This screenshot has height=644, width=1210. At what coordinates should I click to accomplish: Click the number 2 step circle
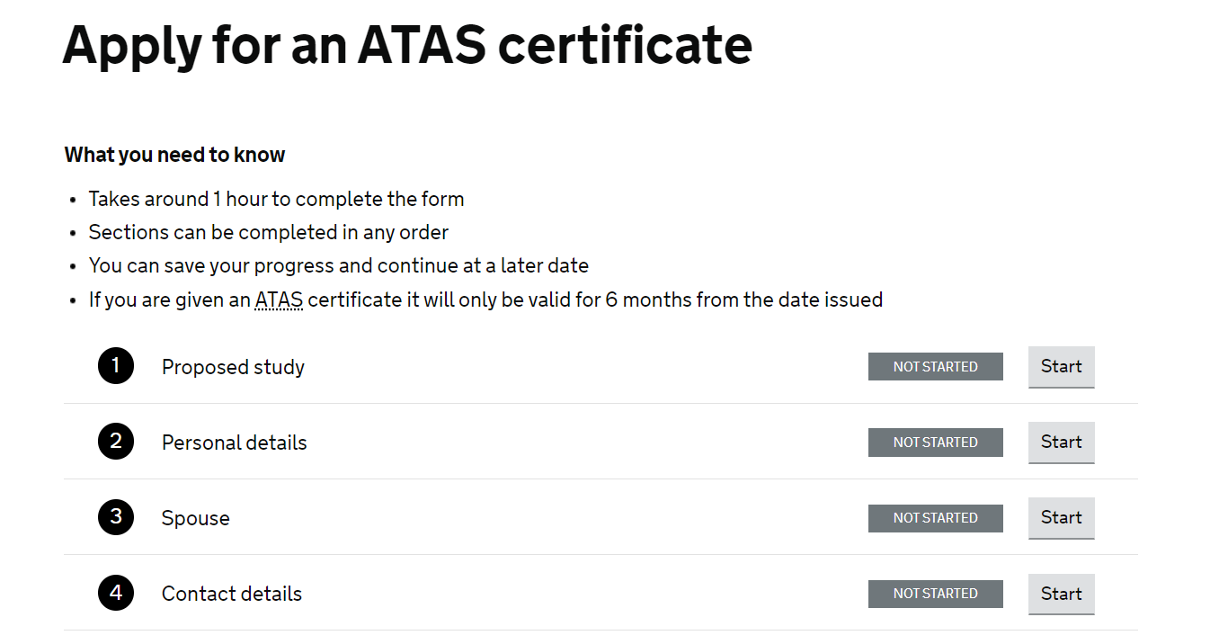[x=116, y=442]
